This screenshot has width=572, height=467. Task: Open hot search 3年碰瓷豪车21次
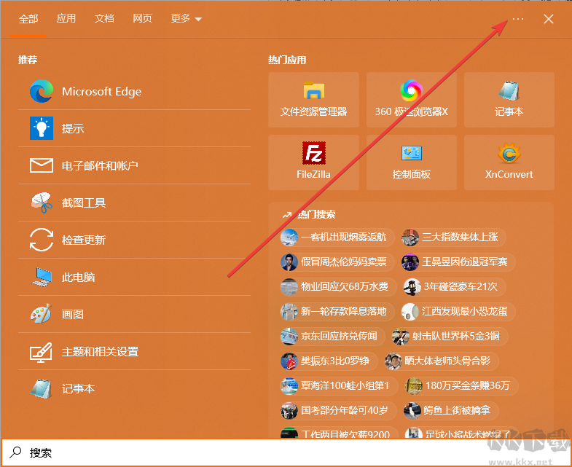(x=455, y=287)
